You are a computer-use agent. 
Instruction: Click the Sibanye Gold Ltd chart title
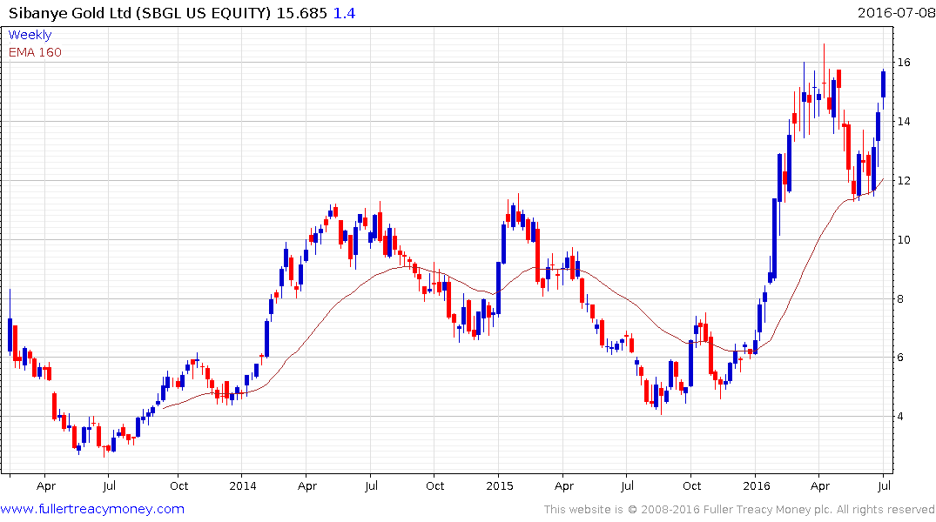(x=139, y=13)
